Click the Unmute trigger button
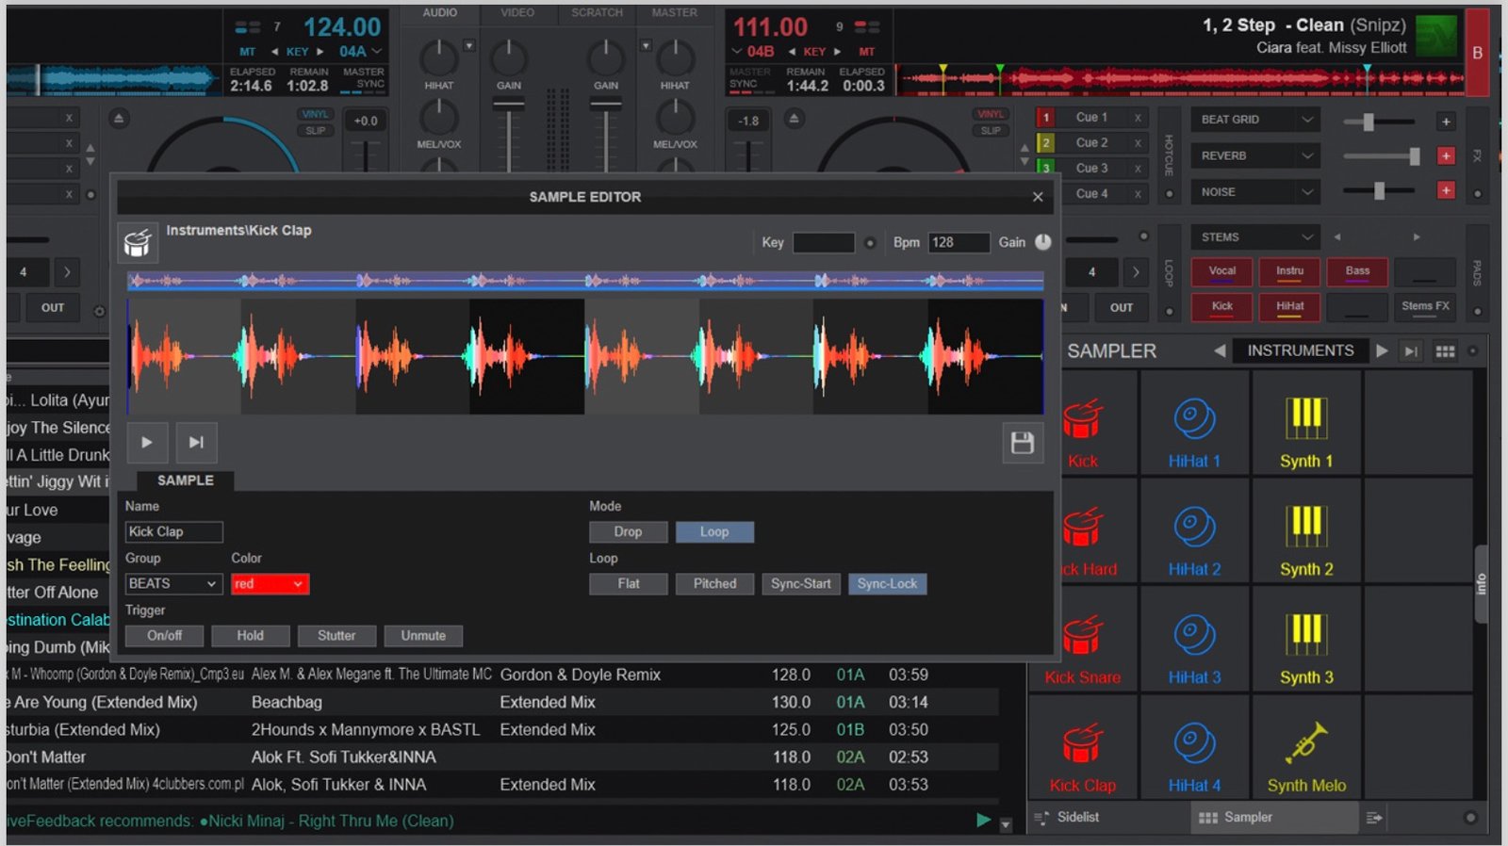 click(x=423, y=636)
